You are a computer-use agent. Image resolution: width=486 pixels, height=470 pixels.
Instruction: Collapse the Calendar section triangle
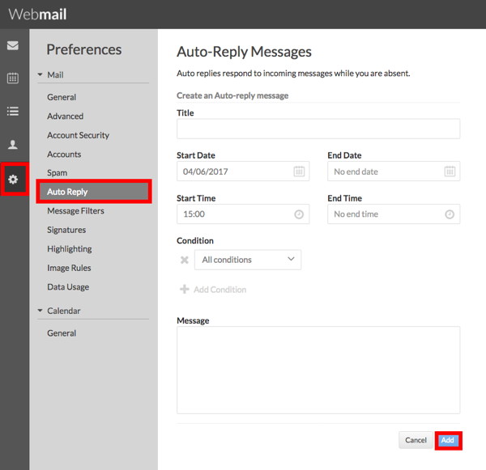click(40, 311)
